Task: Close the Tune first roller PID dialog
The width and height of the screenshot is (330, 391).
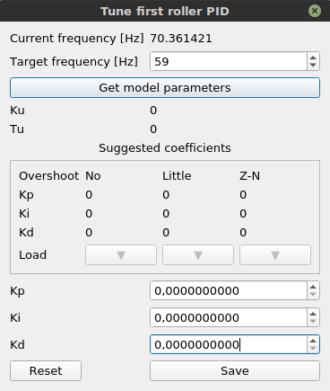Action: coord(315,11)
